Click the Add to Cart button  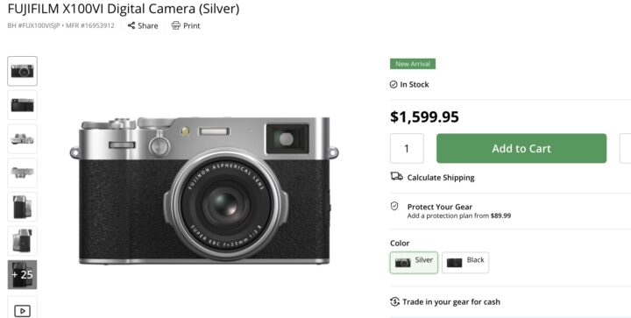521,148
